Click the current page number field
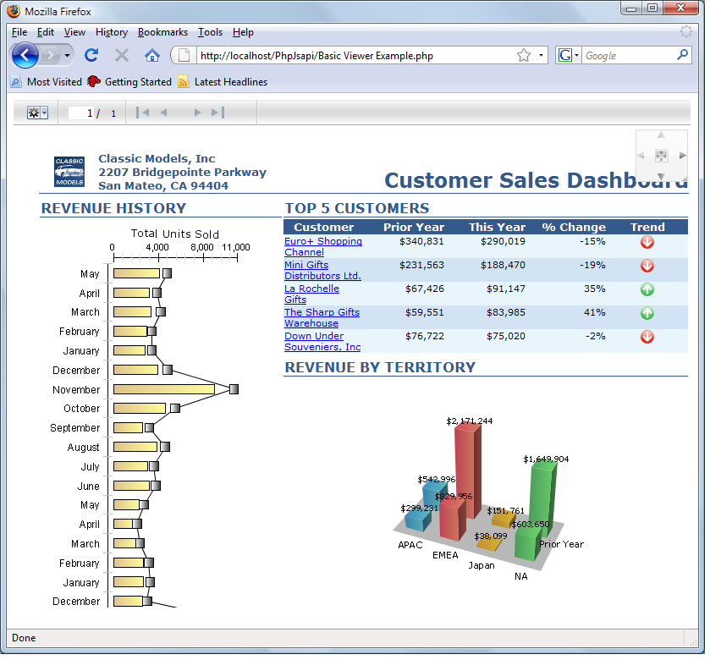 (81, 113)
